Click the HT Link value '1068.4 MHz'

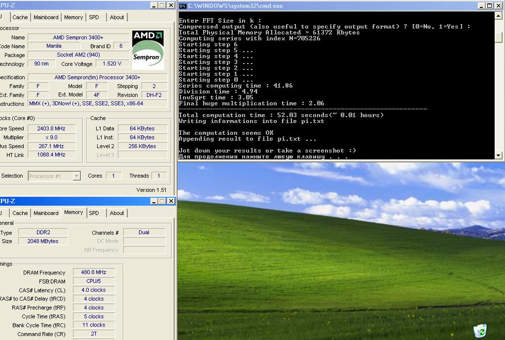(x=51, y=155)
